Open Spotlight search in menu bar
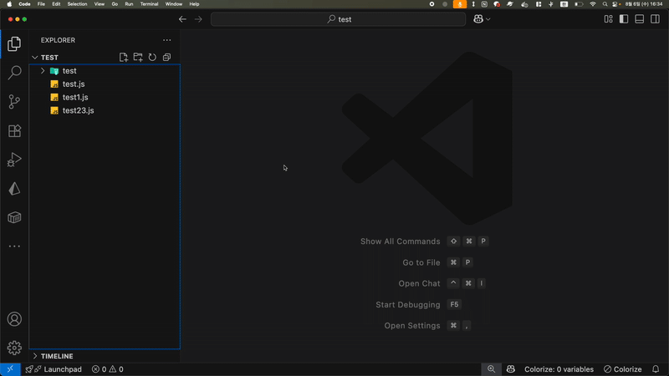669x376 pixels. (x=605, y=4)
